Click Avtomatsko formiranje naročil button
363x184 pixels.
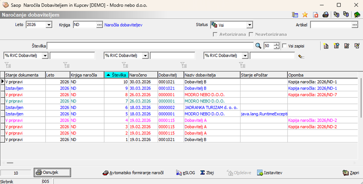[x=133, y=172]
